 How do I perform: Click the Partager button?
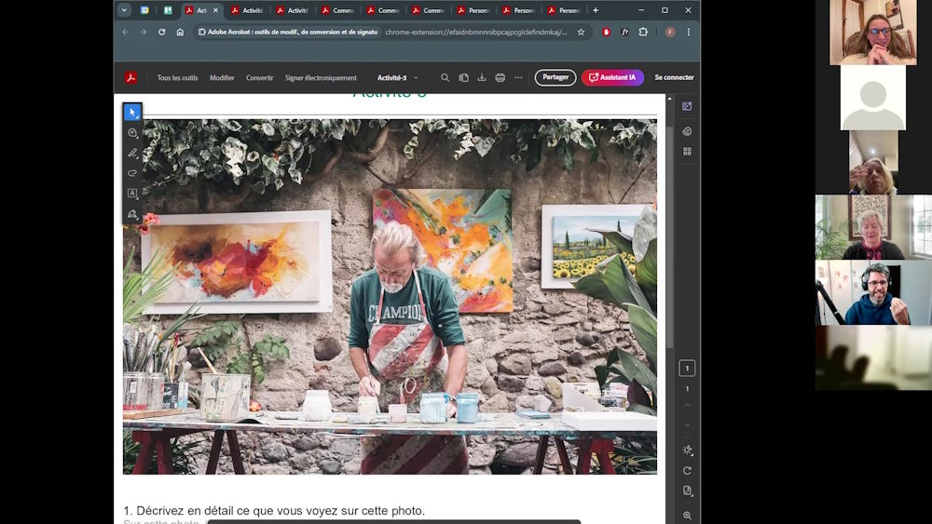pyautogui.click(x=555, y=78)
